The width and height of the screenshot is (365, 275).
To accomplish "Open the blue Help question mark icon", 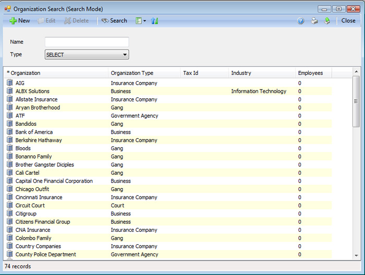I will [x=301, y=21].
